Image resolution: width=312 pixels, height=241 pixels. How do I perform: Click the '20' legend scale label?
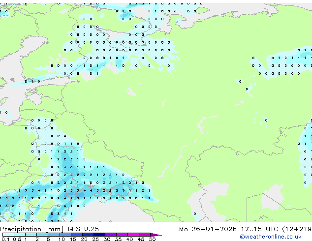pyautogui.click(x=84, y=239)
